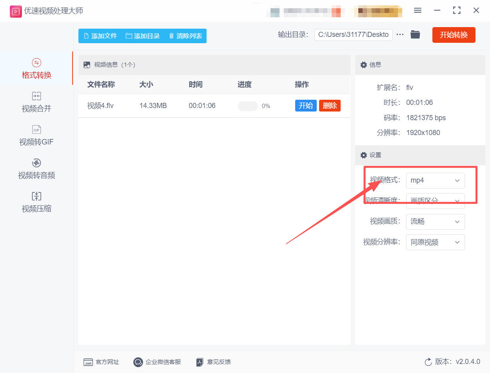Open the hamburger menu at top right
This screenshot has width=490, height=373.
(417, 11)
